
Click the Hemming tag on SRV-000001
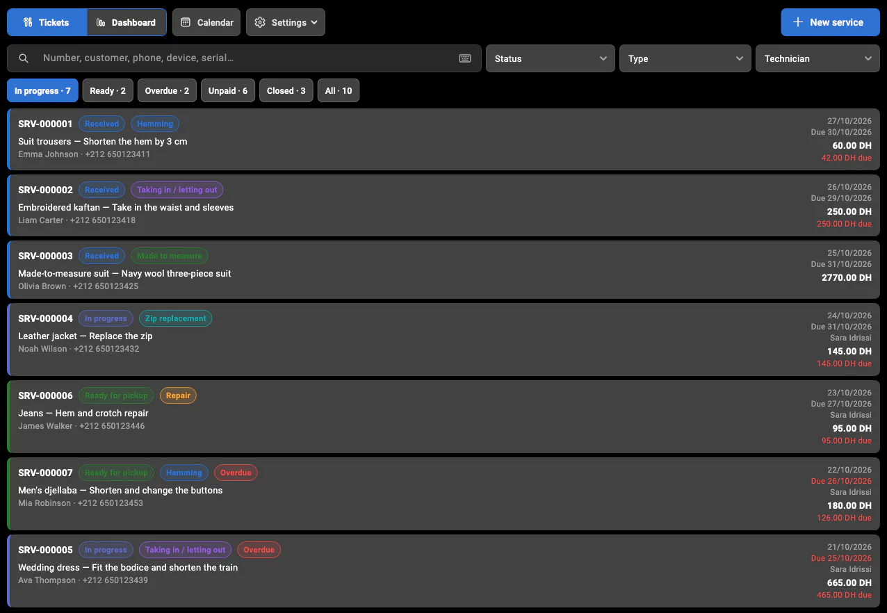point(155,124)
